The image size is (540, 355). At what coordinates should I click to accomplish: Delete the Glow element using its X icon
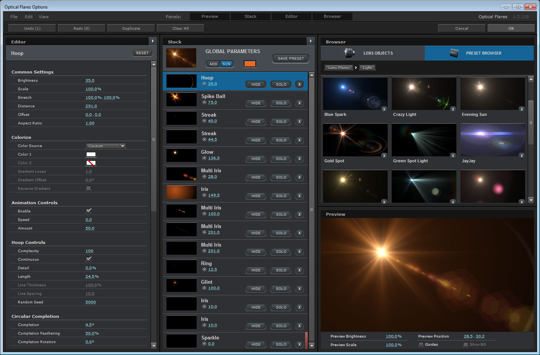pyautogui.click(x=299, y=159)
